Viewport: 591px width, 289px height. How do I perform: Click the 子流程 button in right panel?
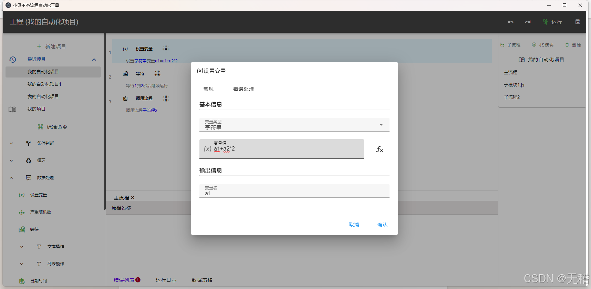pyautogui.click(x=510, y=45)
